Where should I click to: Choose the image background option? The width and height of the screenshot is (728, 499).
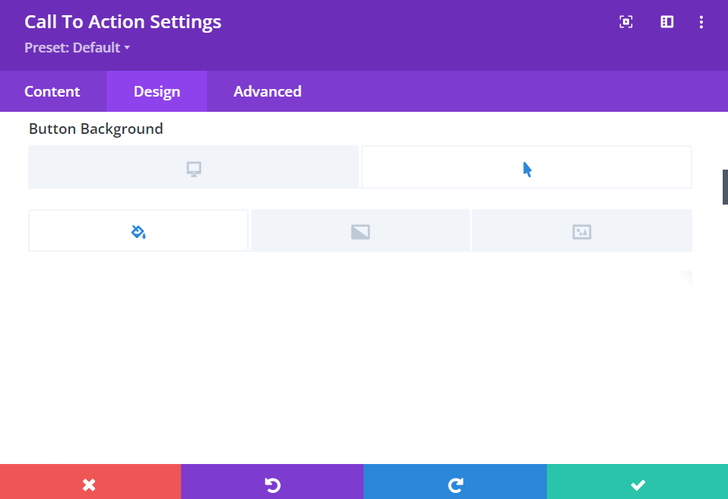[582, 230]
